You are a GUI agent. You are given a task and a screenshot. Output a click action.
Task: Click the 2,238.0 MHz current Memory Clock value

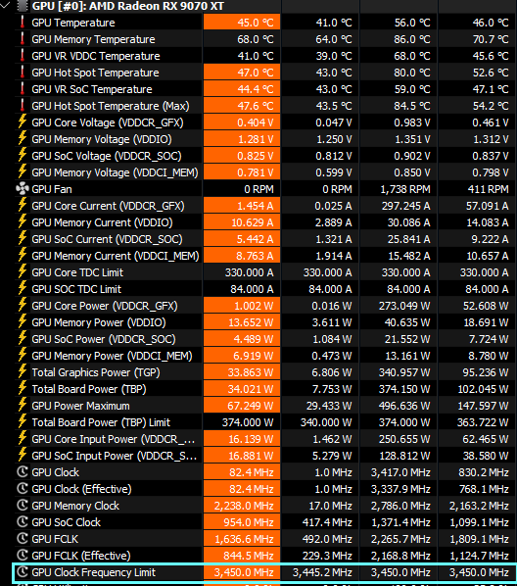click(244, 506)
